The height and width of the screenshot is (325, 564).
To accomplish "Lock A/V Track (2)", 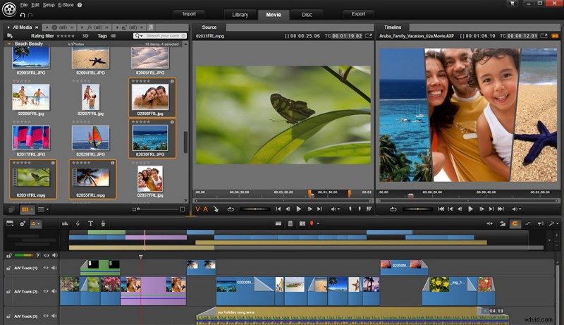I will tap(8, 291).
